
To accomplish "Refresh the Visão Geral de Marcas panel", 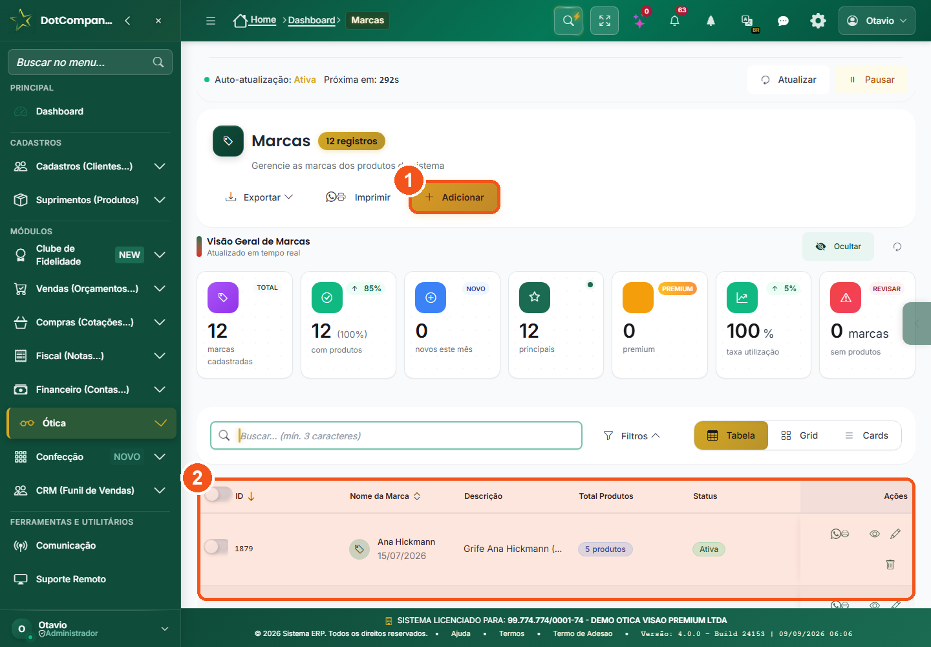I will [897, 247].
